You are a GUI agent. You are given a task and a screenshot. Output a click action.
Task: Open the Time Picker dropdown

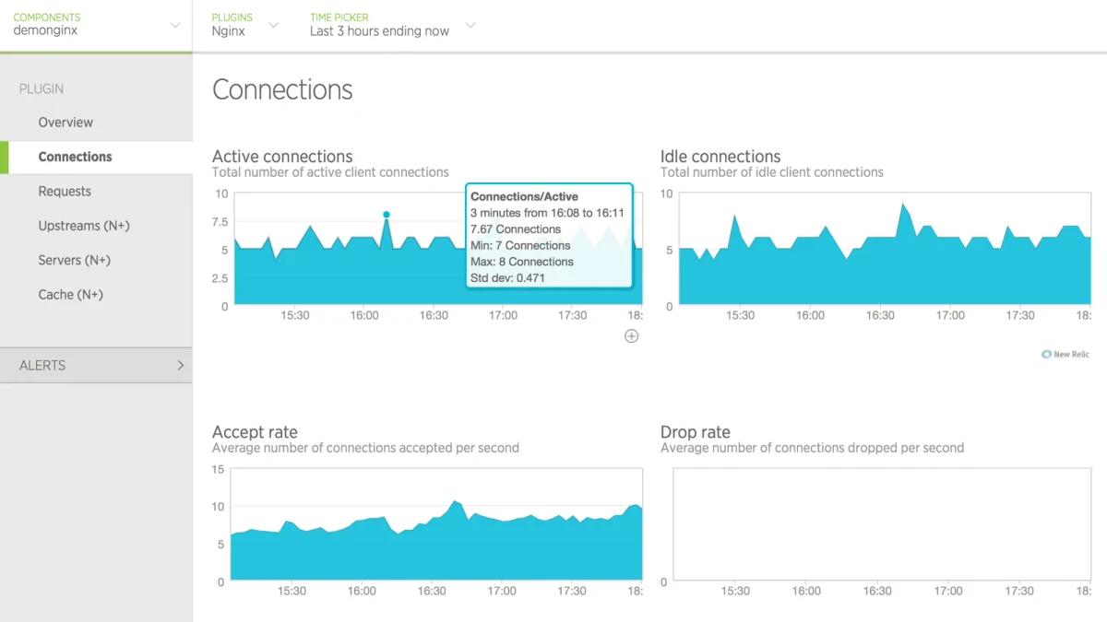click(x=393, y=25)
